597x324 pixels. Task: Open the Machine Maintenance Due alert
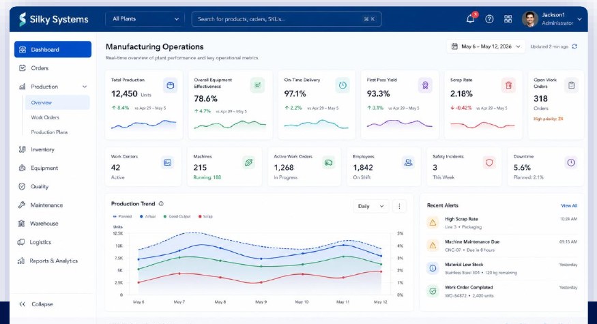point(501,246)
